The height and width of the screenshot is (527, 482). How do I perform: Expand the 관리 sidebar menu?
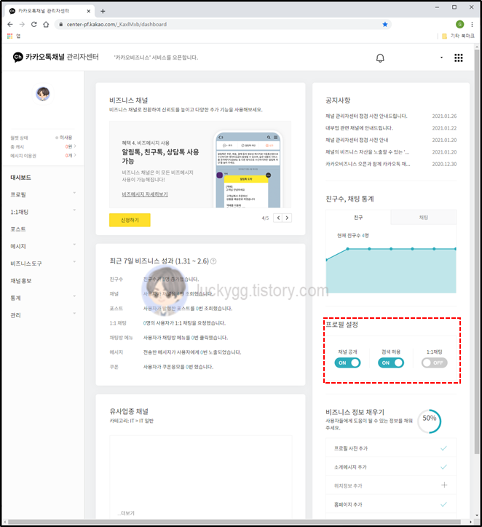(74, 314)
